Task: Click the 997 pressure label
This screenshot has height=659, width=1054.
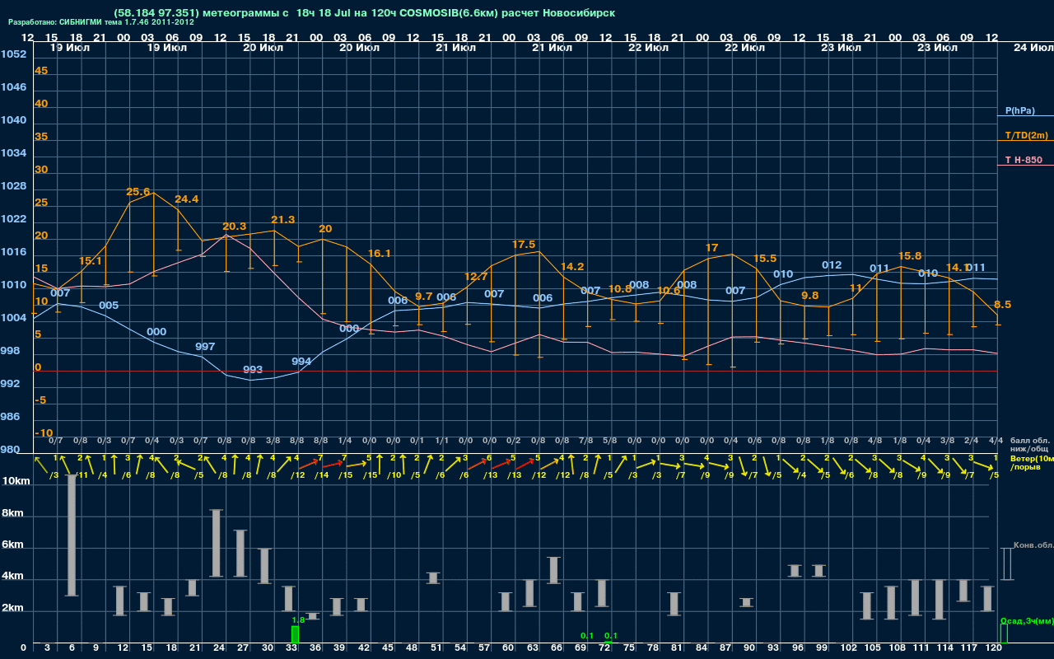Action: (205, 347)
